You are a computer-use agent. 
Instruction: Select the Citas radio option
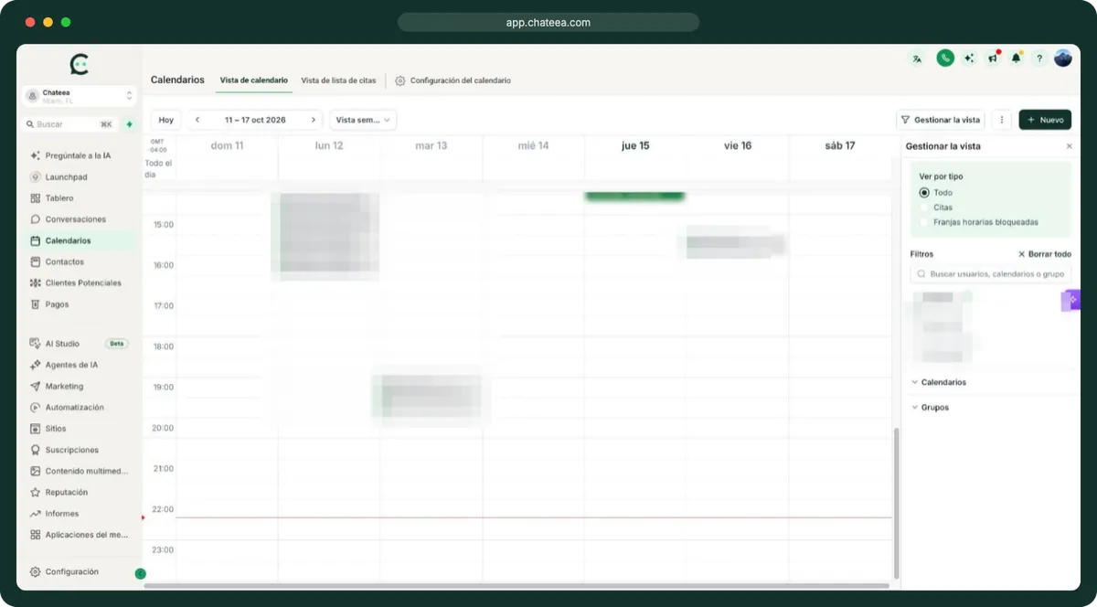point(924,208)
